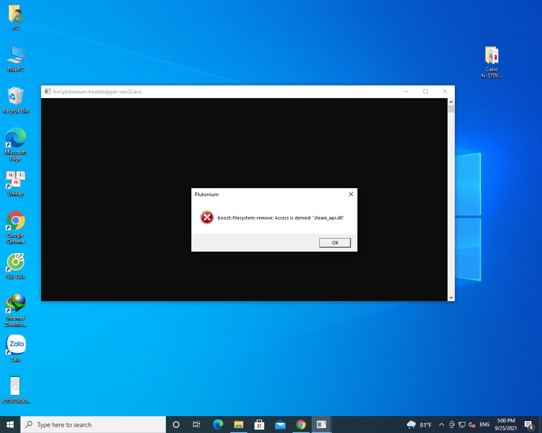Open File Explorer from the taskbar
This screenshot has height=433, width=542.
[x=238, y=425]
